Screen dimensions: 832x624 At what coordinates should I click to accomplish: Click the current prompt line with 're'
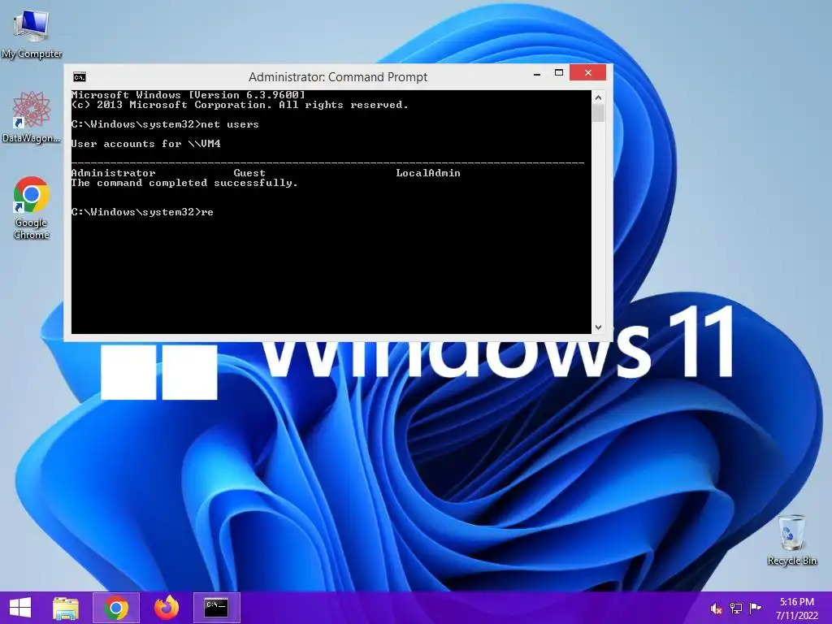click(143, 212)
